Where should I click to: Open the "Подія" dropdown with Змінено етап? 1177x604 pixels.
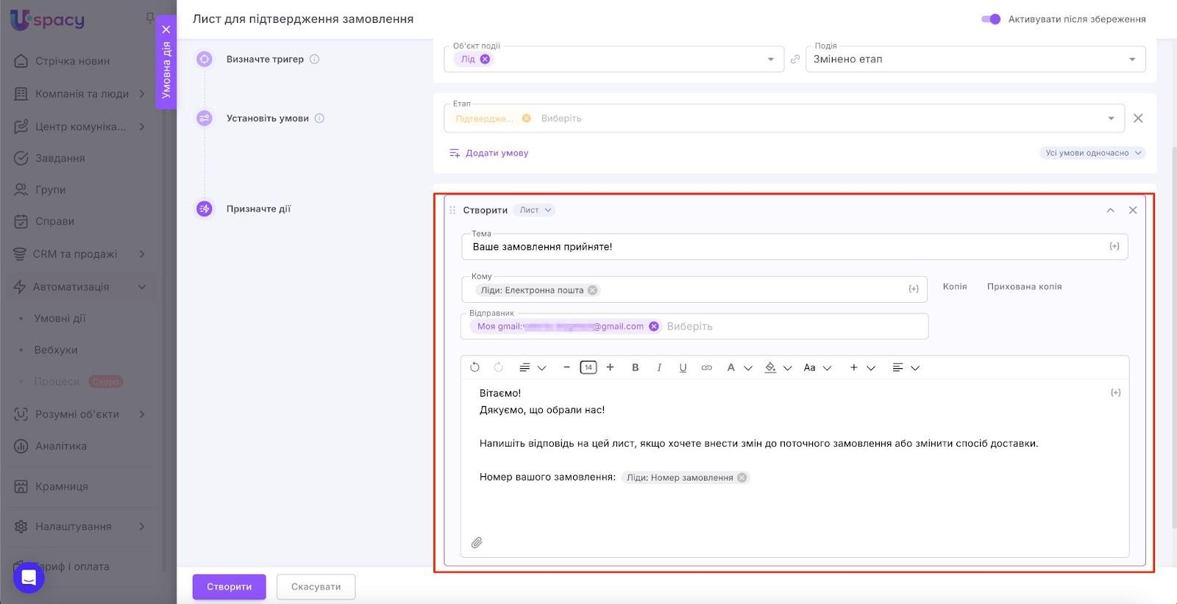[x=975, y=60]
